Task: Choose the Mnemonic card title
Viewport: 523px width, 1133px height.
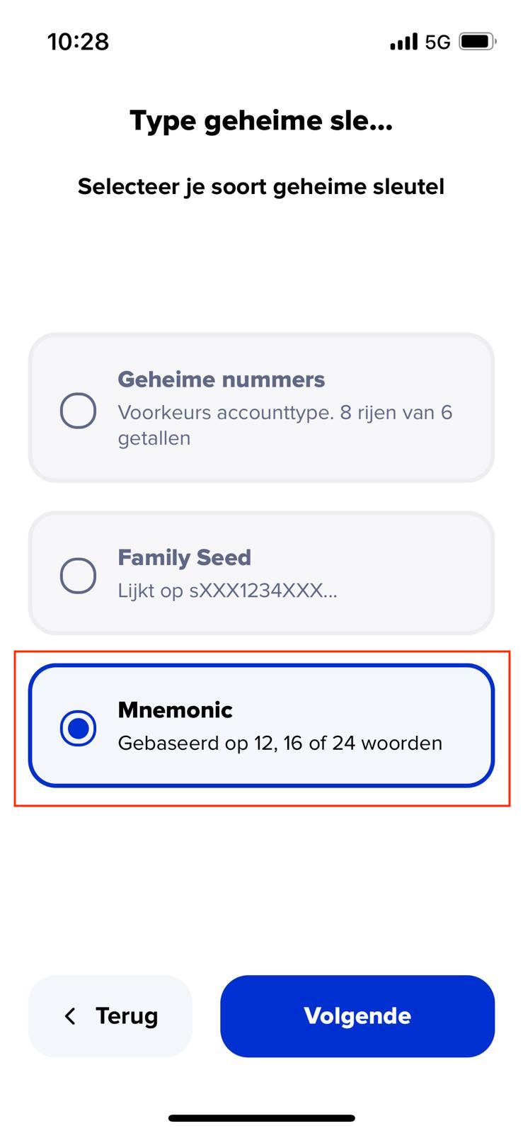Action: point(175,710)
